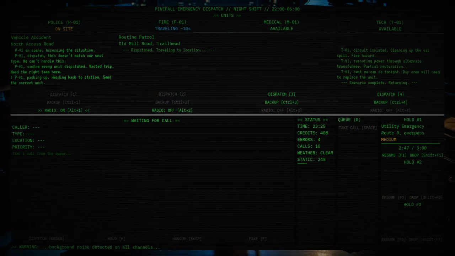Click the Pinefall Emergency Dispatch title
455x256 pixels.
[x=227, y=9]
